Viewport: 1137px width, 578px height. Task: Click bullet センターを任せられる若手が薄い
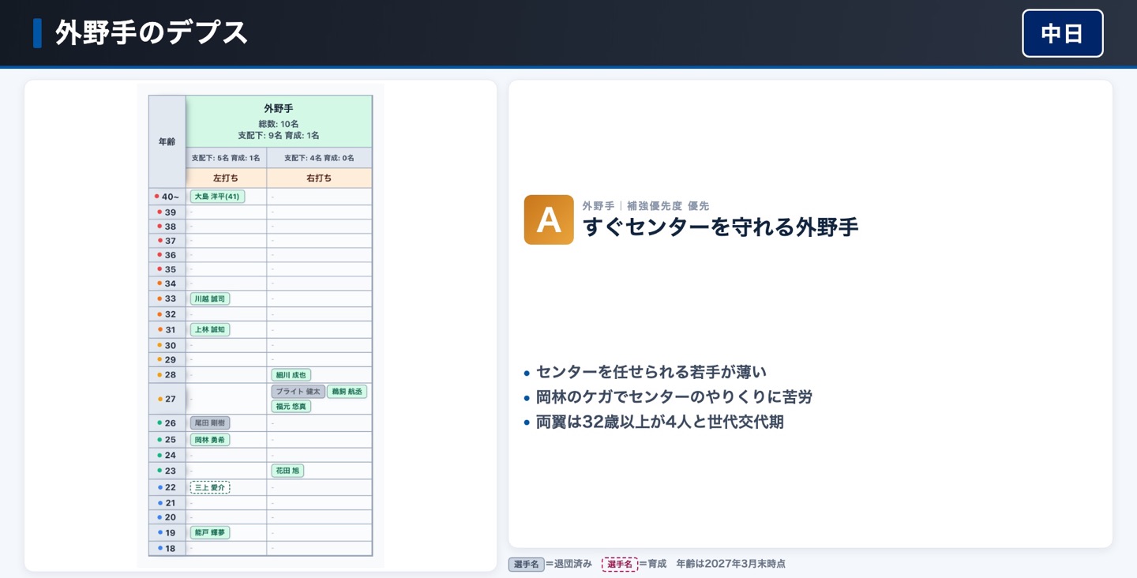(x=651, y=372)
